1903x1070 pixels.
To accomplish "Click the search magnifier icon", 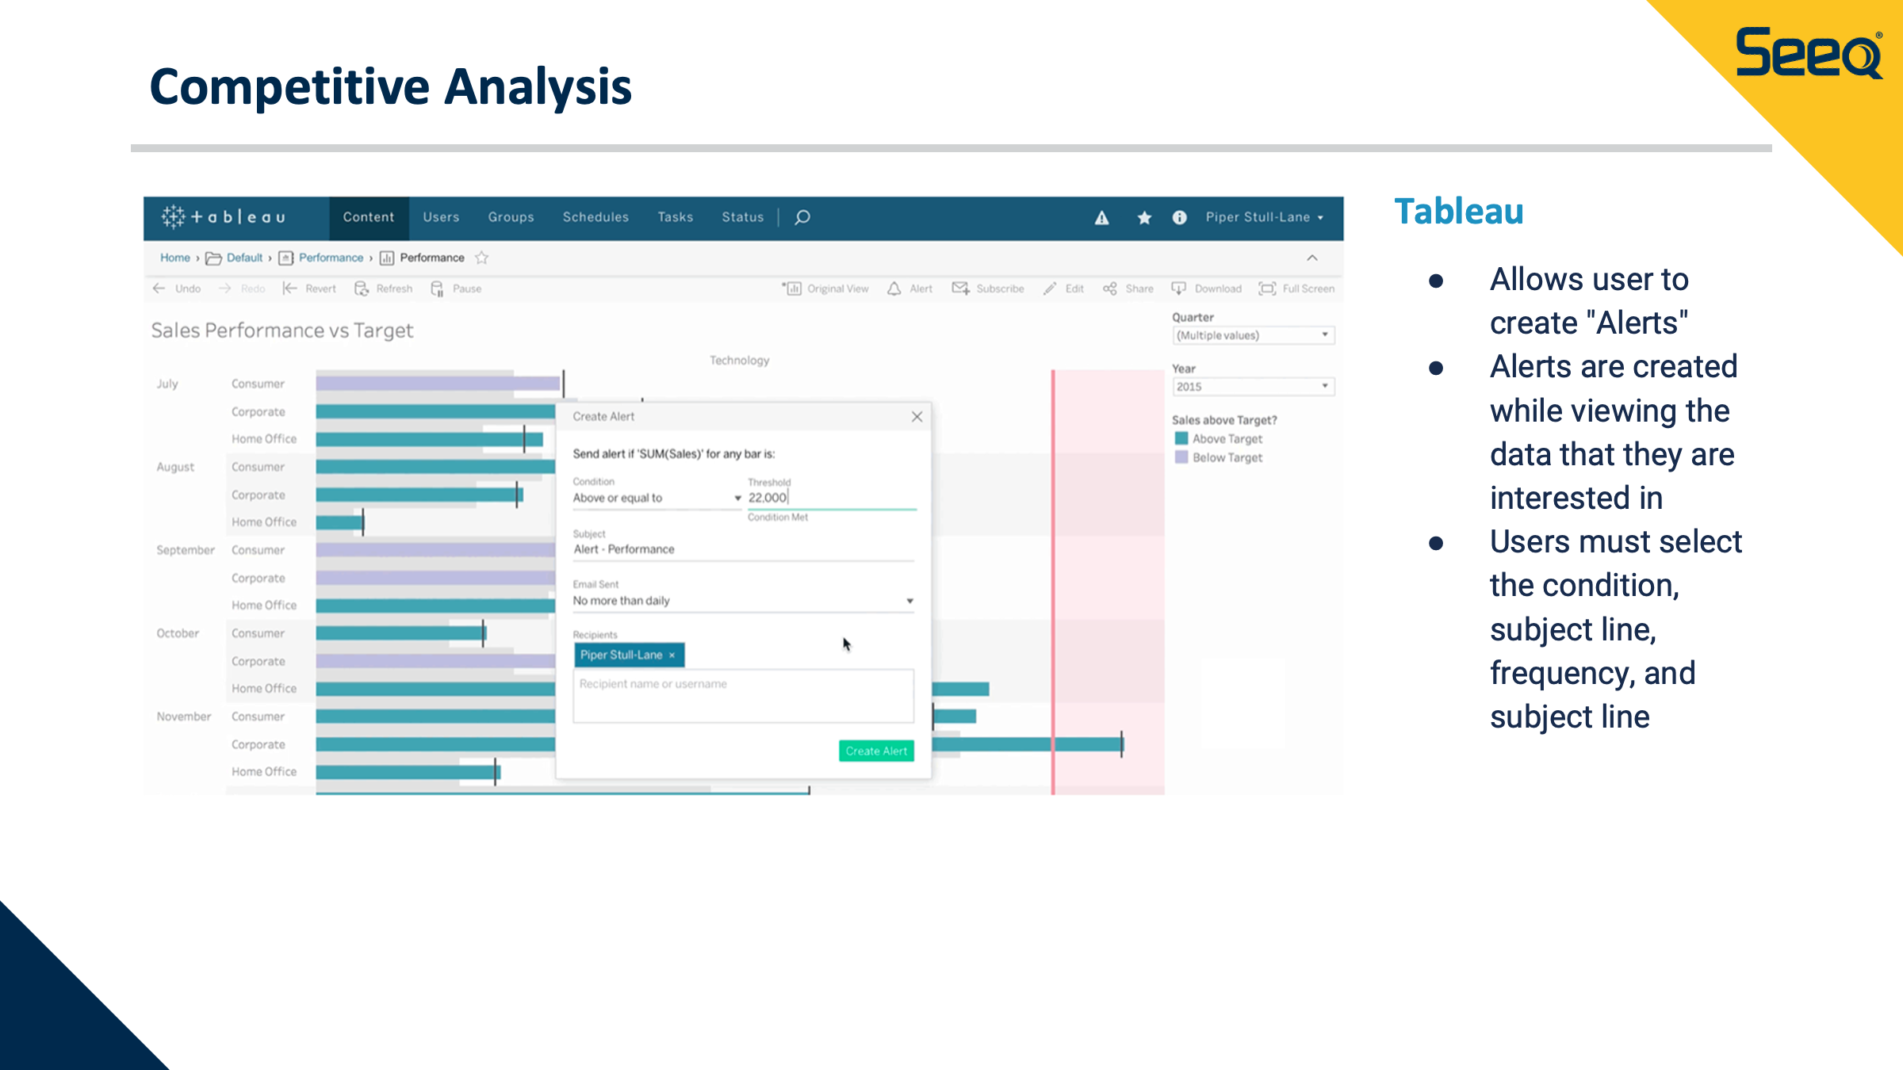I will [802, 217].
